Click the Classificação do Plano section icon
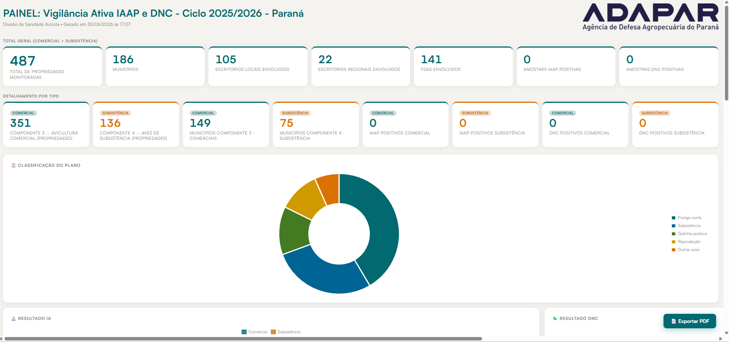 pyautogui.click(x=14, y=165)
